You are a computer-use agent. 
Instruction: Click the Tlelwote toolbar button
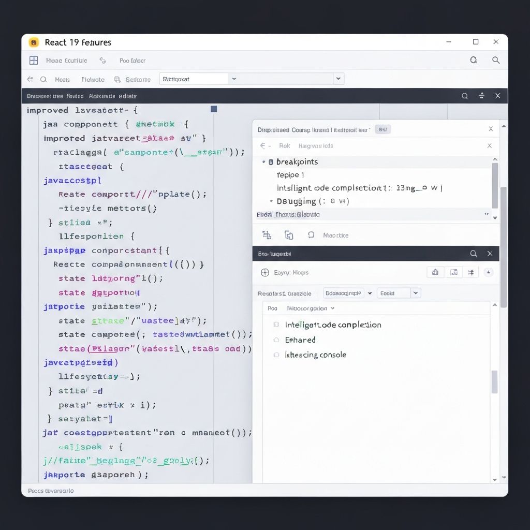coord(93,79)
